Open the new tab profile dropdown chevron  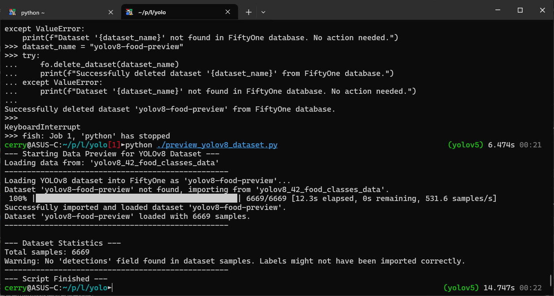[x=263, y=12]
